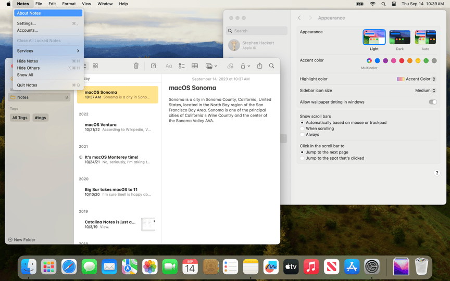
Task: Share the note via share icon
Action: (259, 66)
